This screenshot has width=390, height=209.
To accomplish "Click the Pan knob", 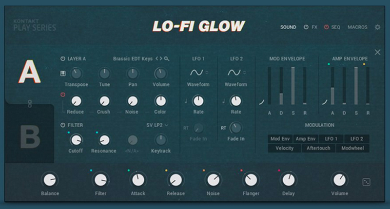I will 133,73.
